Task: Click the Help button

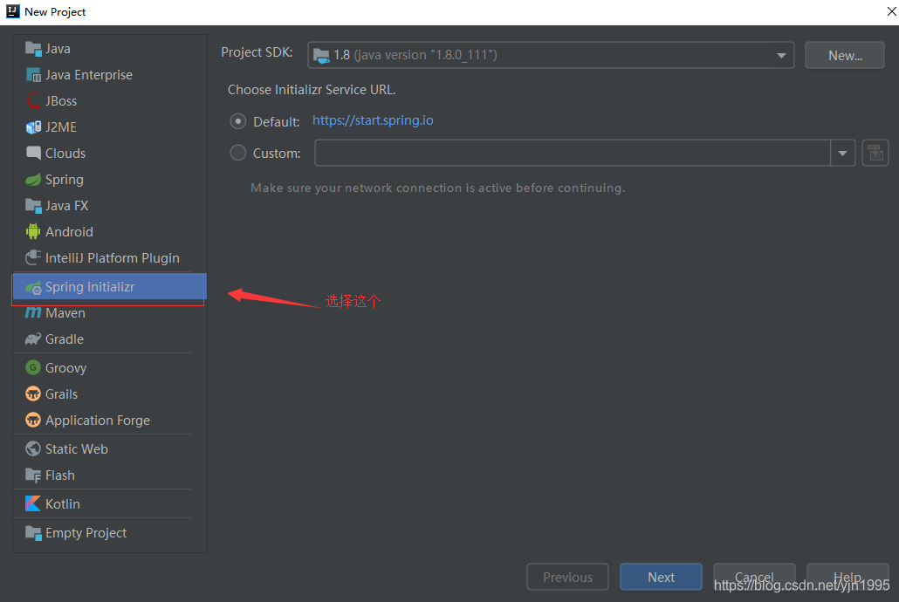Action: (848, 578)
